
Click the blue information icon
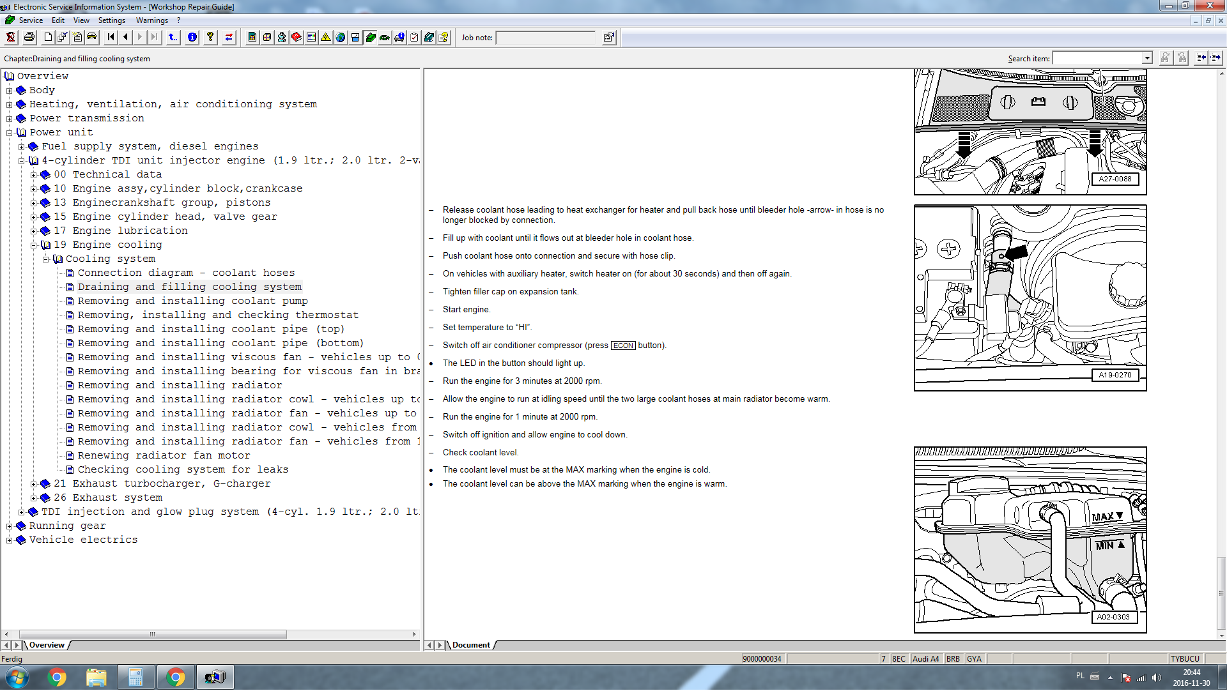[192, 37]
